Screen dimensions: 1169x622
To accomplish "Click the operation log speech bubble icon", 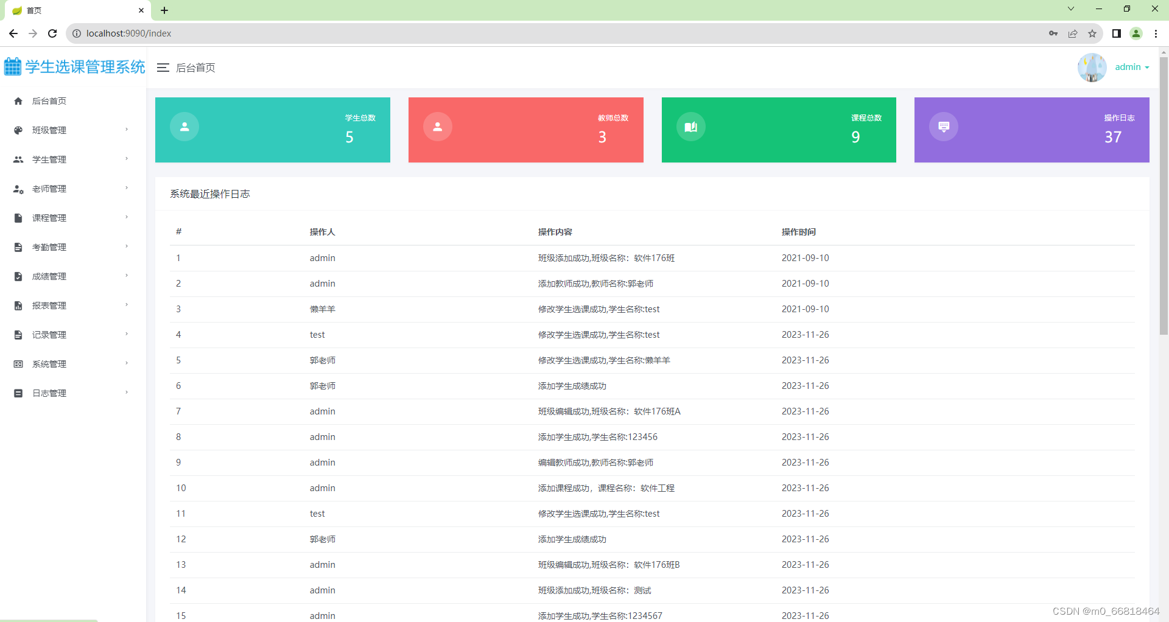I will click(944, 127).
